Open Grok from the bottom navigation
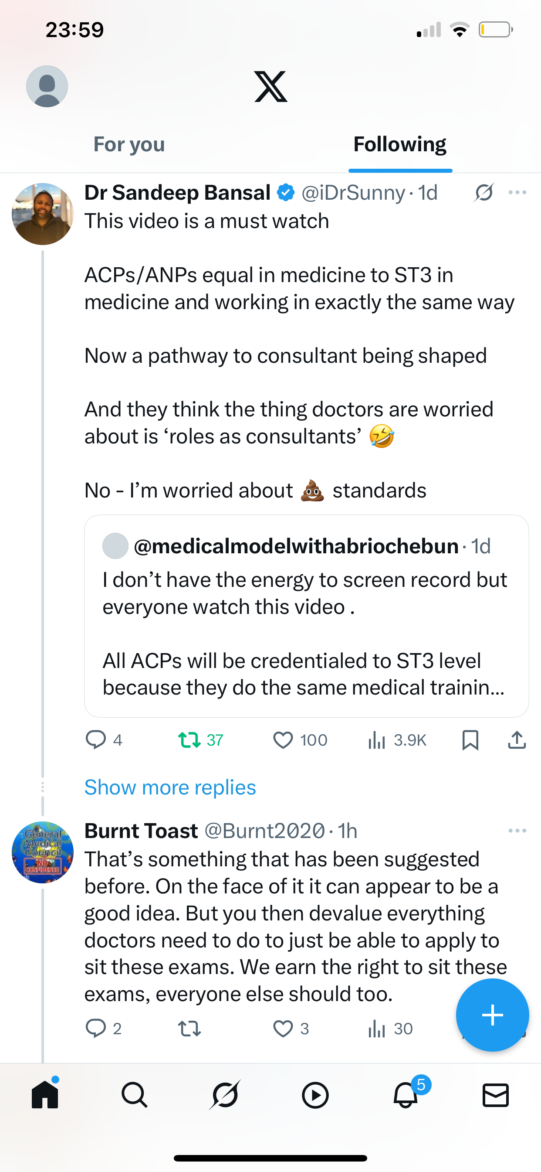Screen dimensions: 541x1172 point(225,1095)
